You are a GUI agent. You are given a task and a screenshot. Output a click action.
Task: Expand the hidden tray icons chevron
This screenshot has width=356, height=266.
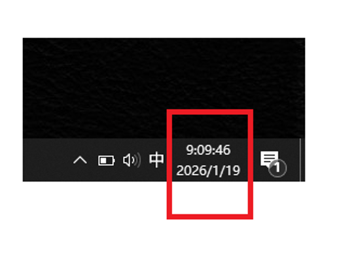[80, 160]
